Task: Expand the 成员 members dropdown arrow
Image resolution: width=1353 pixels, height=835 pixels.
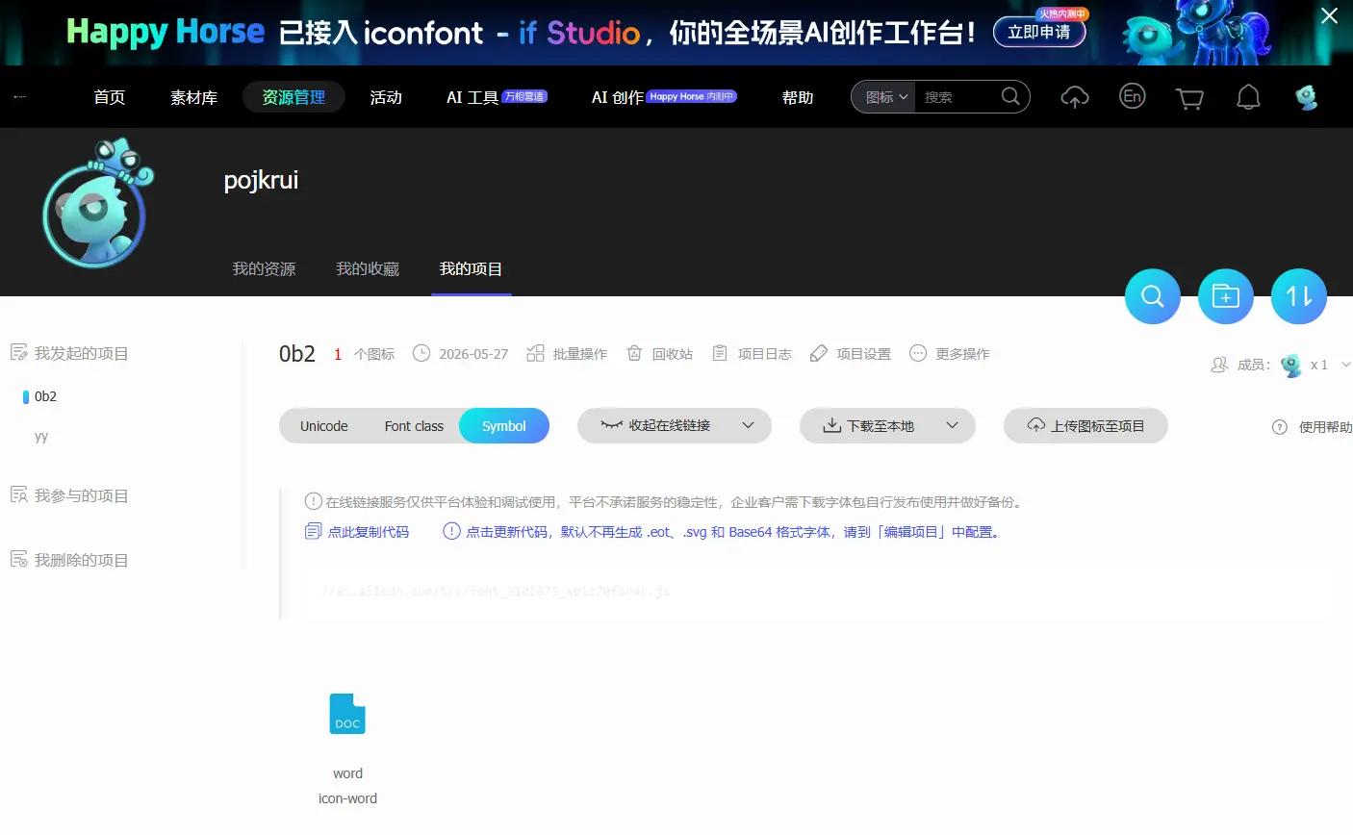Action: point(1345,365)
